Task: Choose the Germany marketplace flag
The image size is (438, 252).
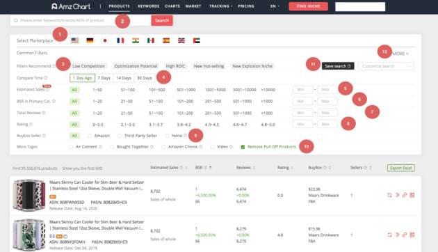Action: (90, 40)
